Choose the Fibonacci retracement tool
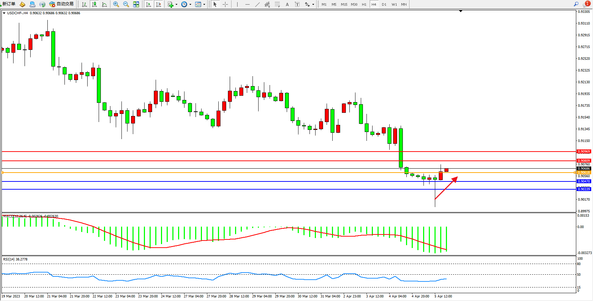593x301 pixels. click(277, 4)
